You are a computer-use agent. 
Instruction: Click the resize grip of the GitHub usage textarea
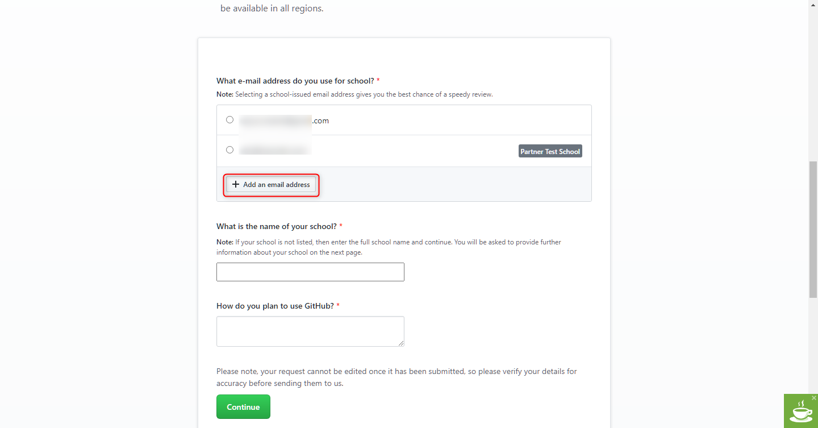click(x=401, y=343)
